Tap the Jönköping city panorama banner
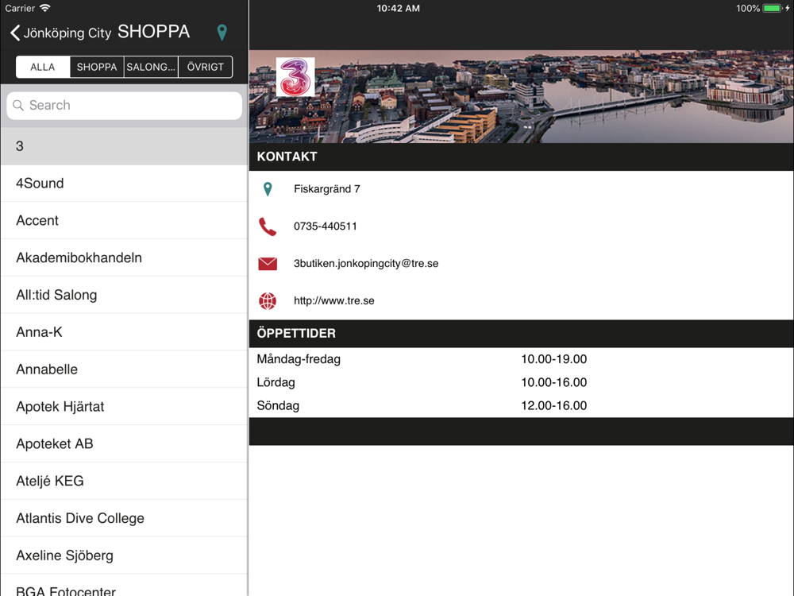This screenshot has width=794, height=596. click(x=522, y=96)
